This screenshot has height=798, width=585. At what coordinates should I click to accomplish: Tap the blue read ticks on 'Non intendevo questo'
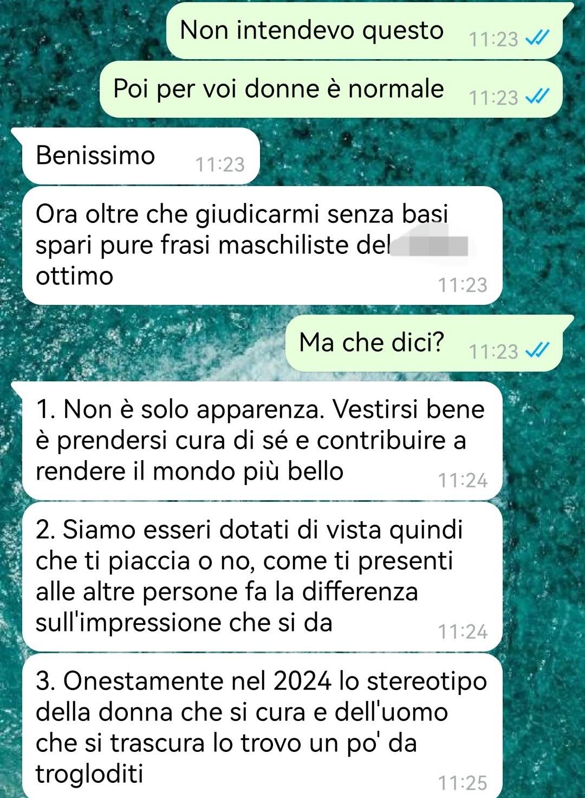point(538,38)
